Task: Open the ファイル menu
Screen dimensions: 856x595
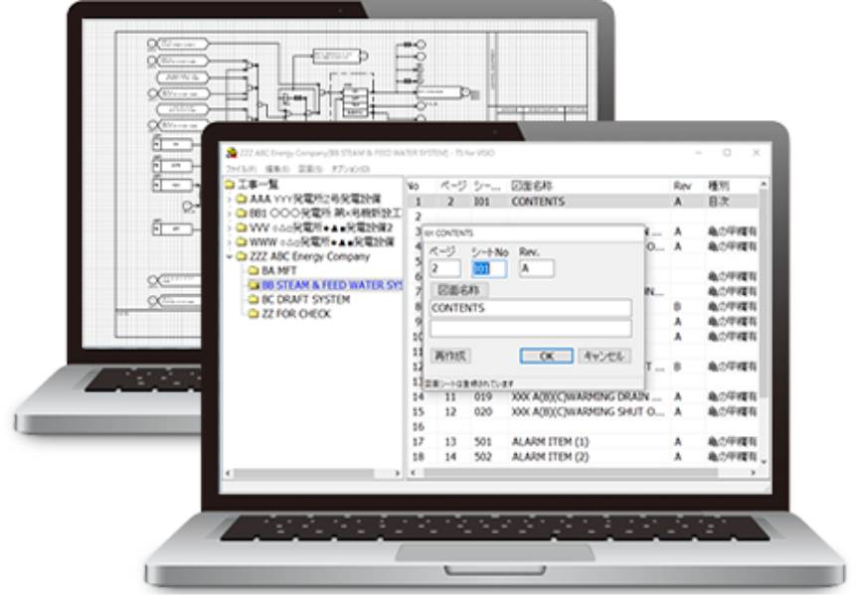Action: [240, 169]
